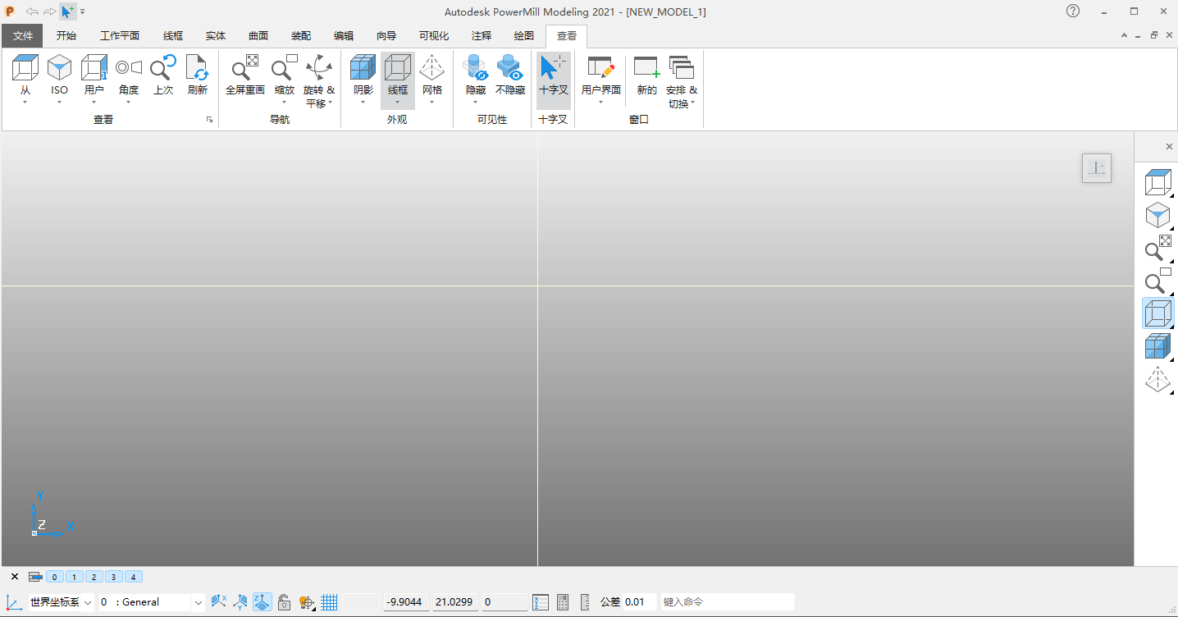This screenshot has width=1178, height=617.
Task: Switch to the 曲面 ribbon tab
Action: (258, 35)
